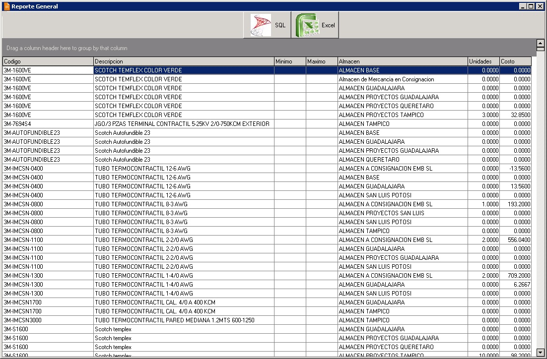
Task: Click the 193.2000 cost cell
Action: (515, 204)
